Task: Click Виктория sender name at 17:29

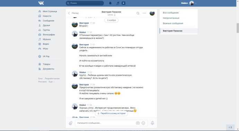Action: point(84,23)
